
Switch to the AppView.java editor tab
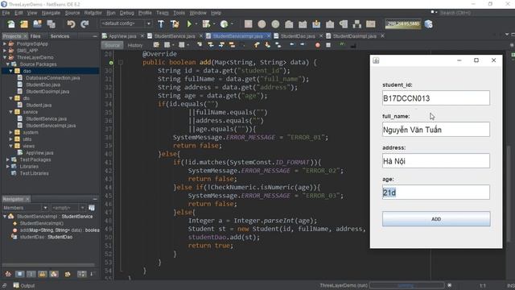122,36
